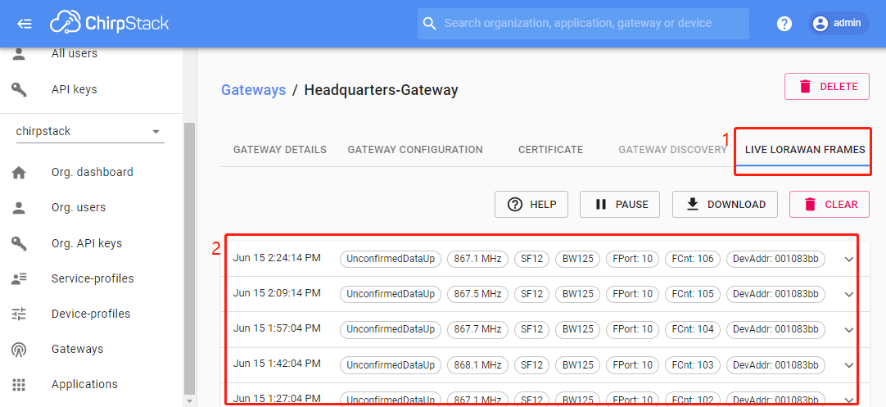
Task: Click the ChirpStack cloud logo
Action: point(109,23)
